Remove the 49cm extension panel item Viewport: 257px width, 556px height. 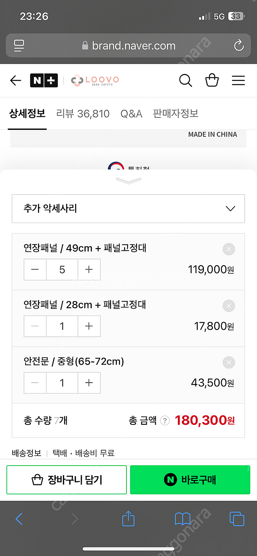229,249
